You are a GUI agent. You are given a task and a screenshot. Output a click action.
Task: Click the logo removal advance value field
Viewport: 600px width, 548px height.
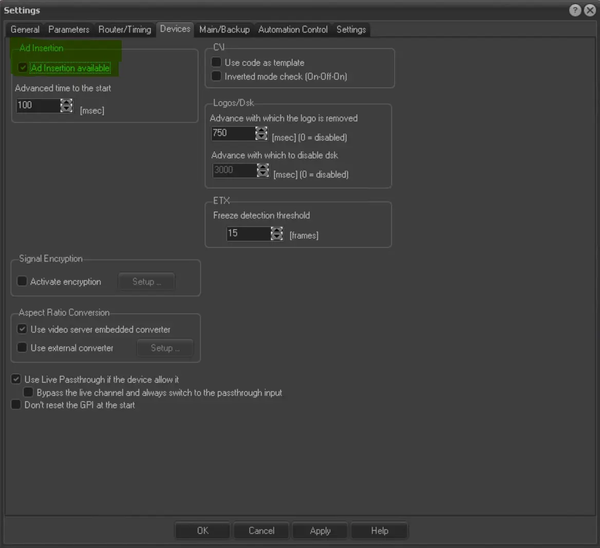point(233,133)
